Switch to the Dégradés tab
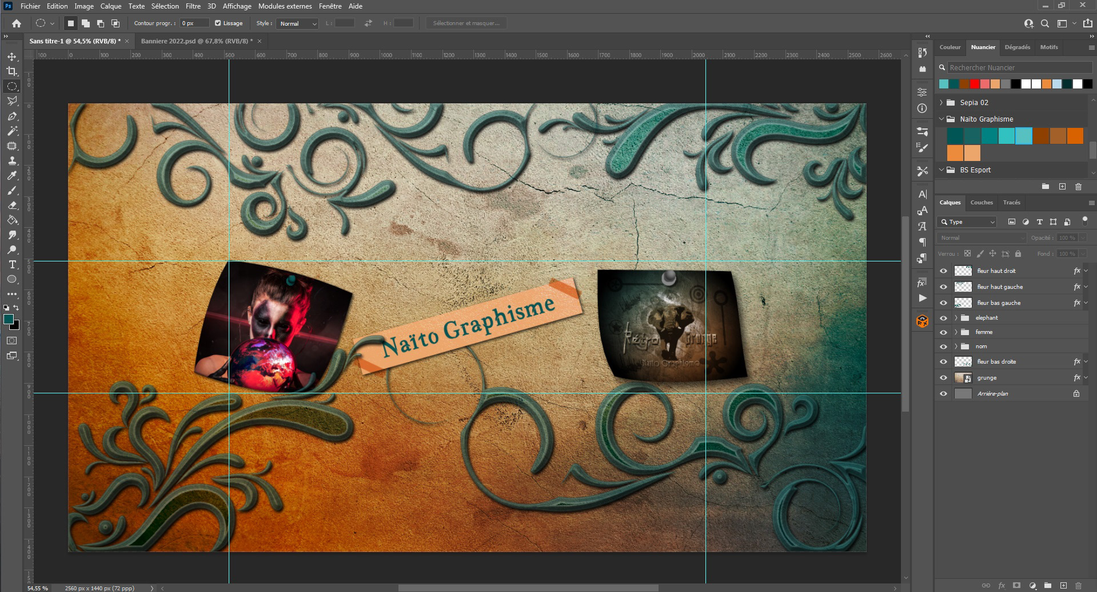 [x=1018, y=47]
